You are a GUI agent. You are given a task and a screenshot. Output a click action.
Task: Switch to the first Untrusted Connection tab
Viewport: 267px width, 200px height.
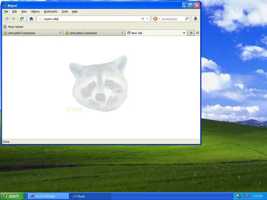[x=33, y=33]
